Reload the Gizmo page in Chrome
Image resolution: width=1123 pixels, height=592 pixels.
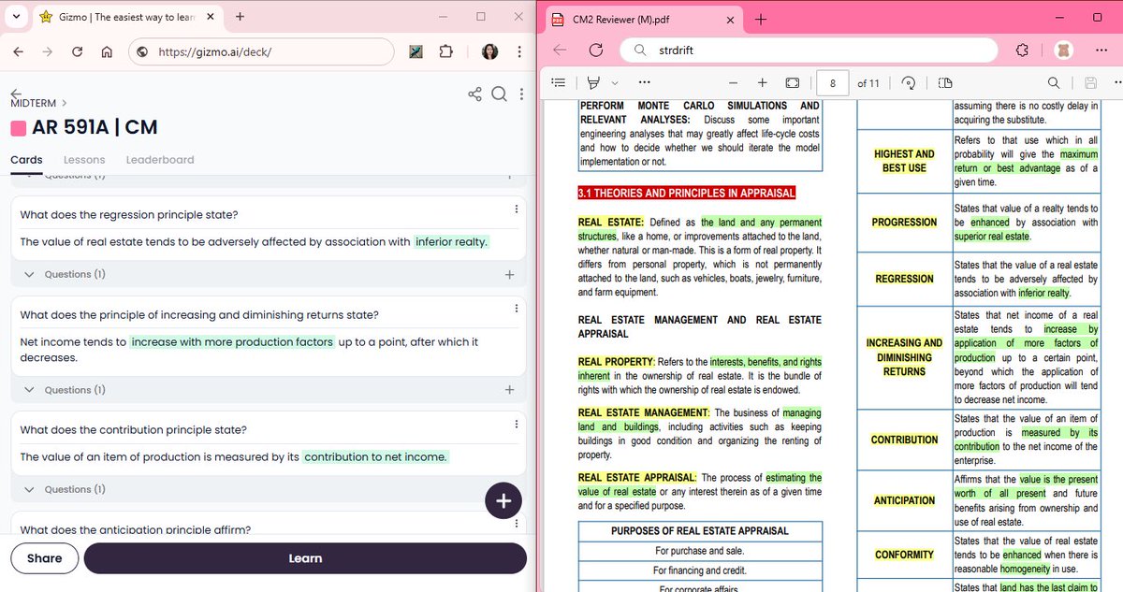coord(77,51)
